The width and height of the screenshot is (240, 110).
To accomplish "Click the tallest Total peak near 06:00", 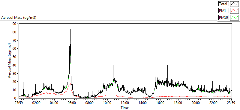I will point(70,30).
